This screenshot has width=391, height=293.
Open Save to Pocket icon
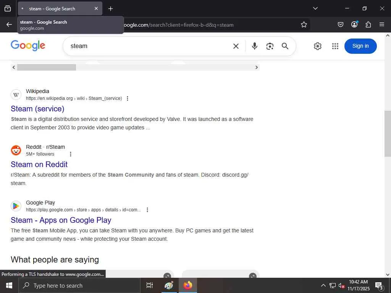click(x=341, y=24)
